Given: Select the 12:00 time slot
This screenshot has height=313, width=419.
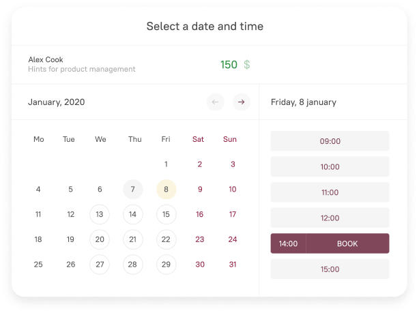Looking at the screenshot, I should point(330,218).
